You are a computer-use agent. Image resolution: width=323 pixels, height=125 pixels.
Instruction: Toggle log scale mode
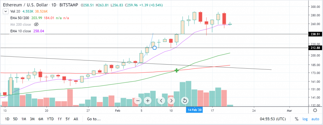(305, 119)
